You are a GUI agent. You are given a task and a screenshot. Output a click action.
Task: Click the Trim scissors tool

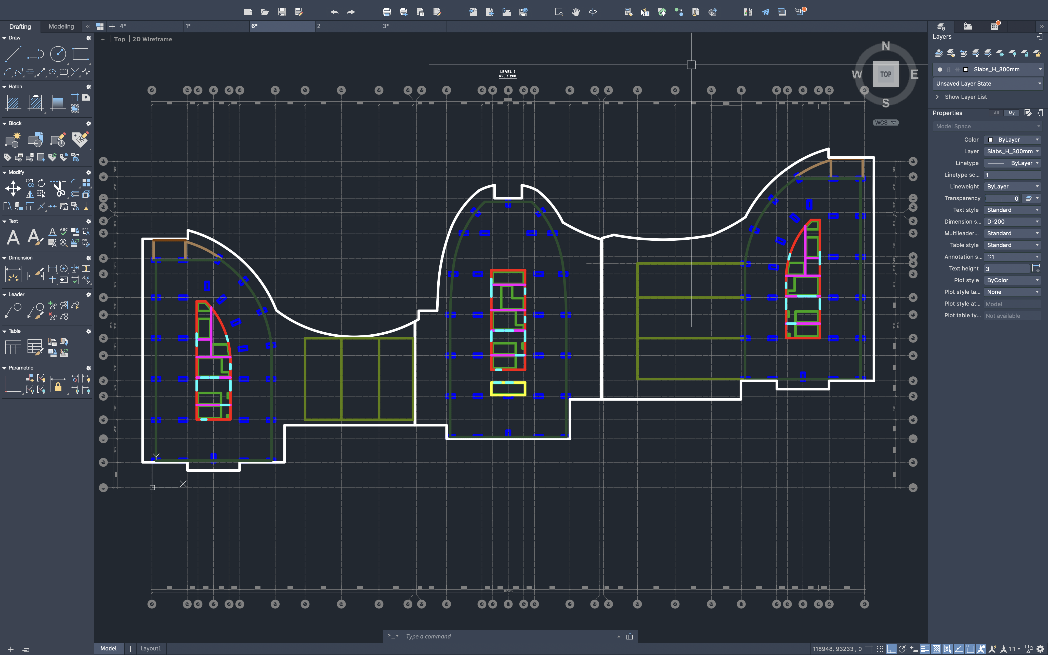59,188
